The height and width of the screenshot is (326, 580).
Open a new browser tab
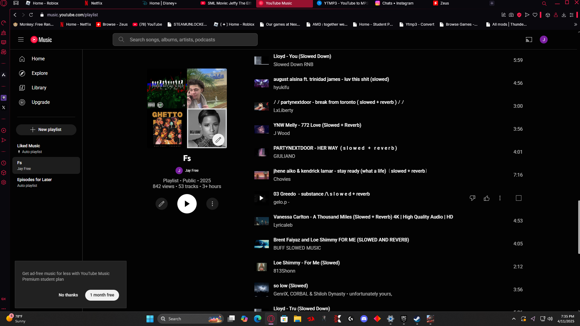[x=492, y=3]
